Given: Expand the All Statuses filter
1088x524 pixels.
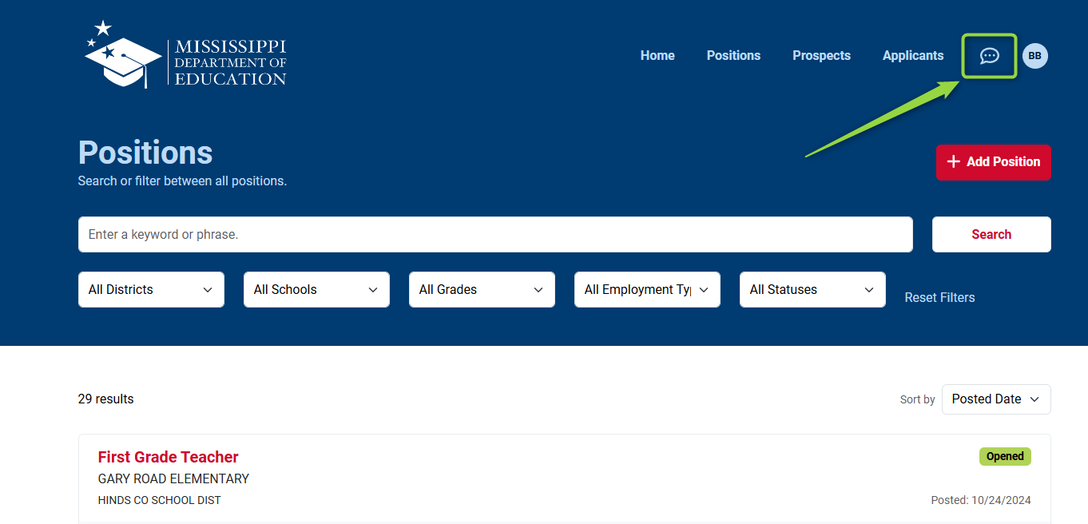Looking at the screenshot, I should point(812,290).
